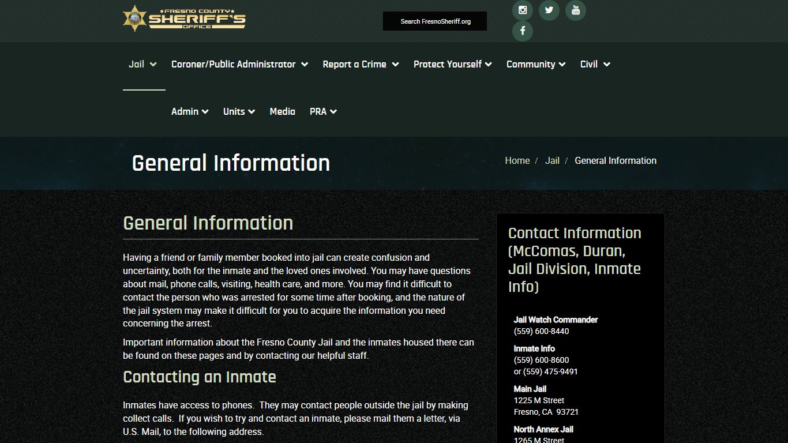788x443 pixels.
Task: Expand the Admin menu chevron
Action: coord(205,112)
